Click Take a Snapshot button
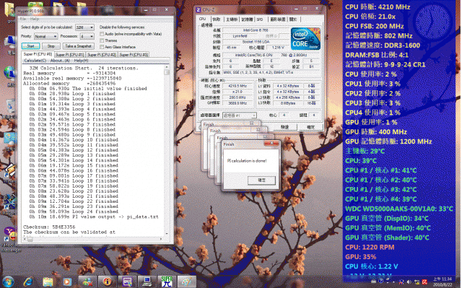The image size is (462, 288). (79, 46)
